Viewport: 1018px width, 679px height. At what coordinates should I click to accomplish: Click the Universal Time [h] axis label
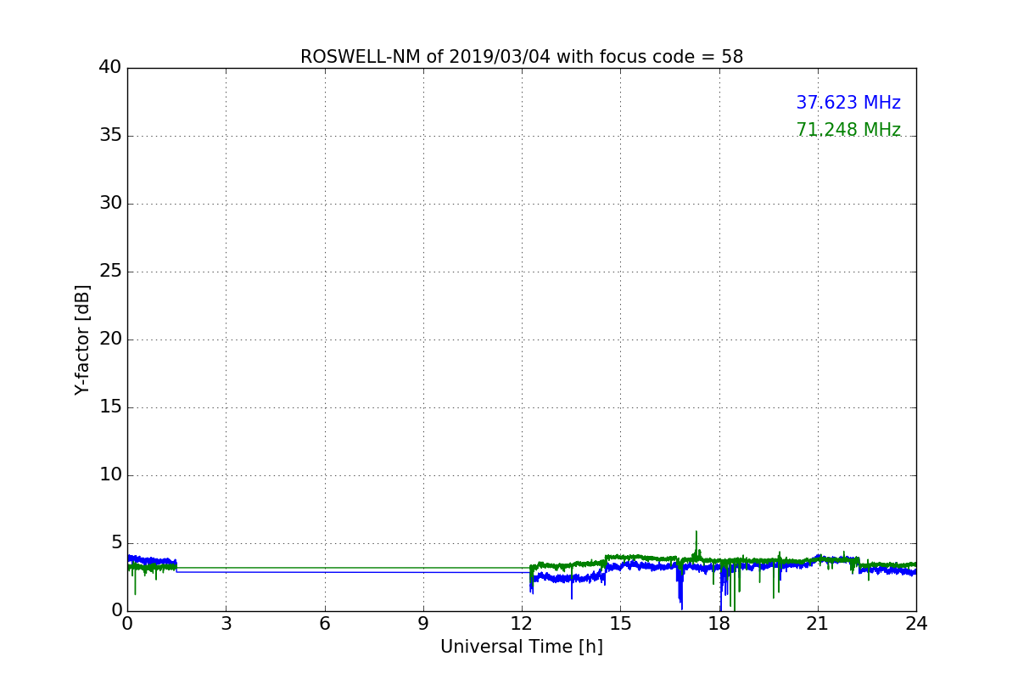(521, 647)
